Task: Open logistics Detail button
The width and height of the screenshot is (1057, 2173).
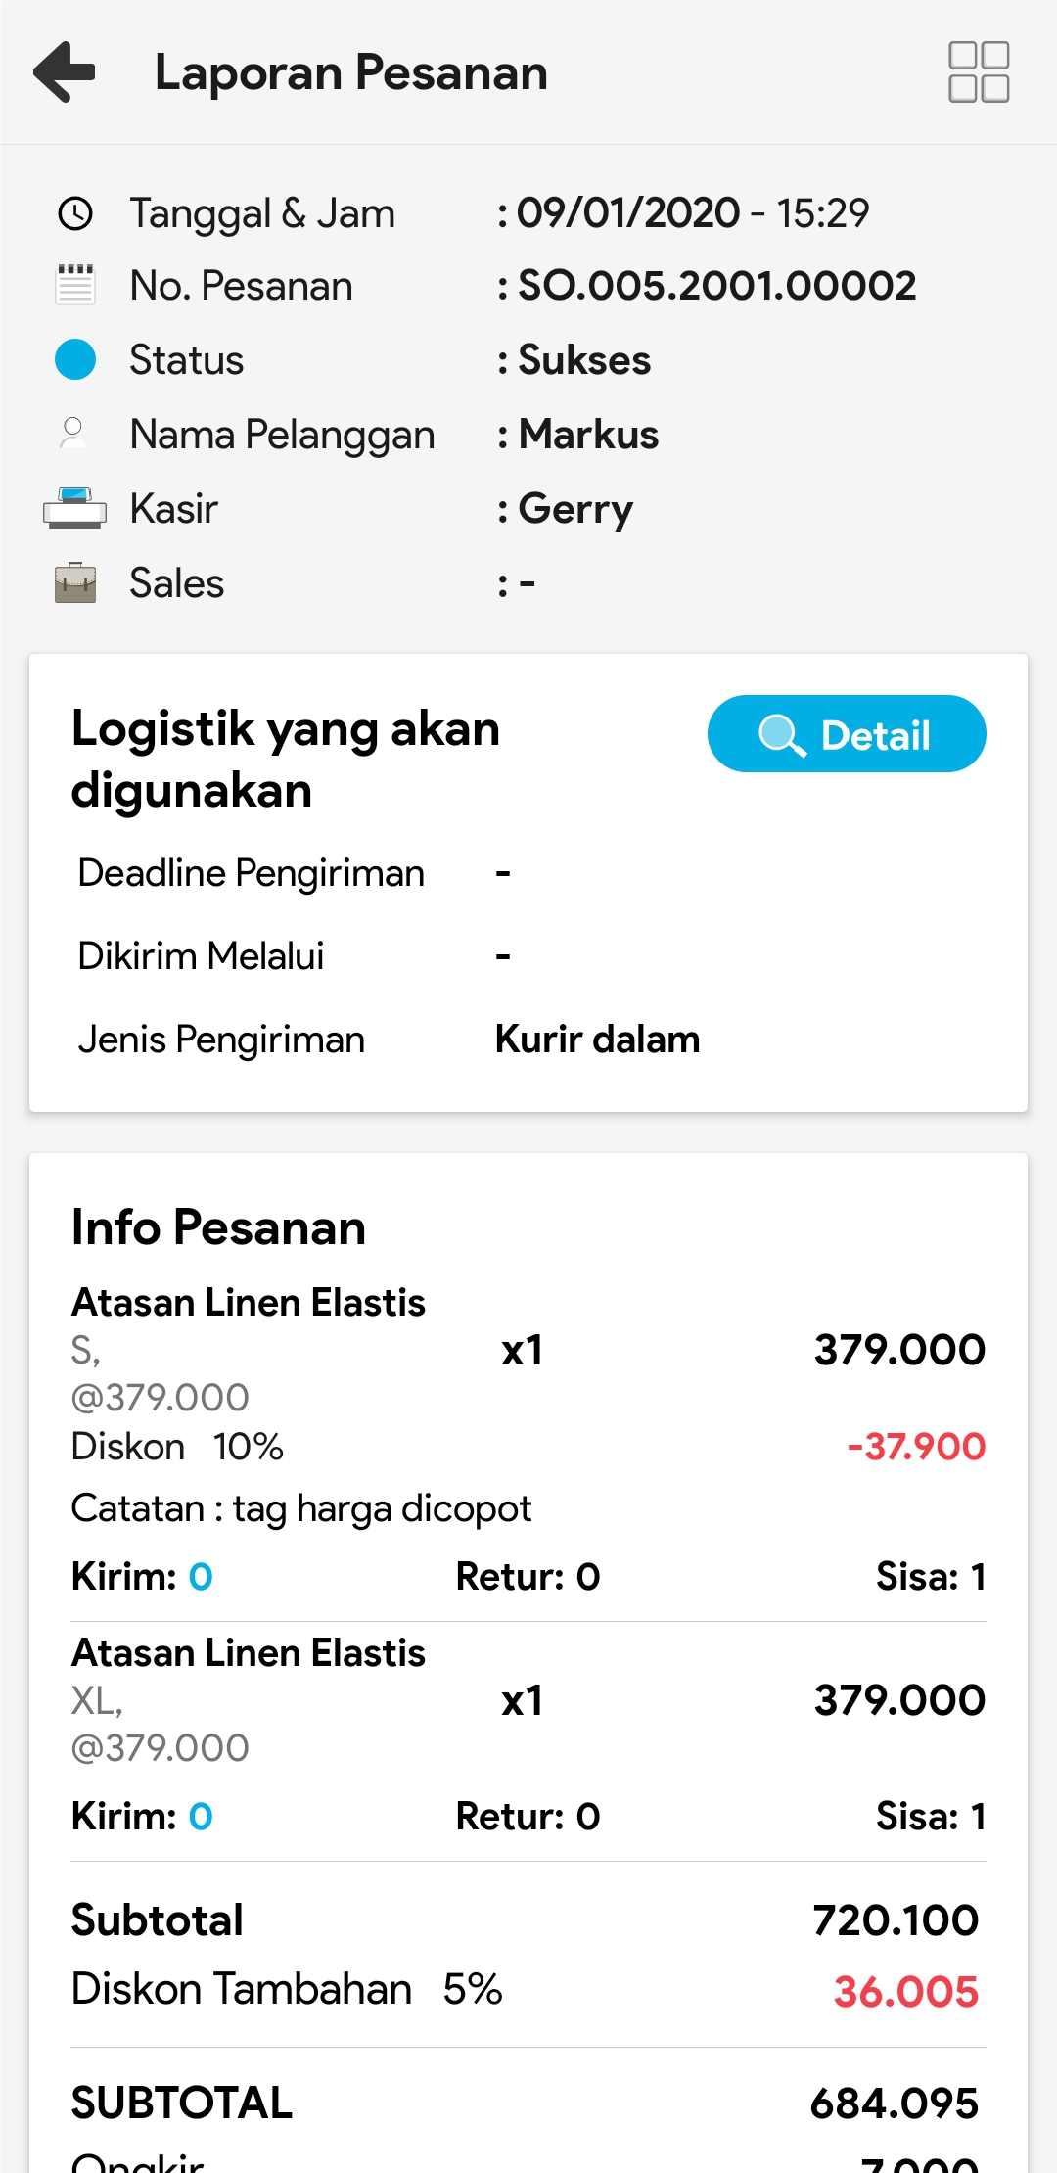Action: [x=847, y=734]
